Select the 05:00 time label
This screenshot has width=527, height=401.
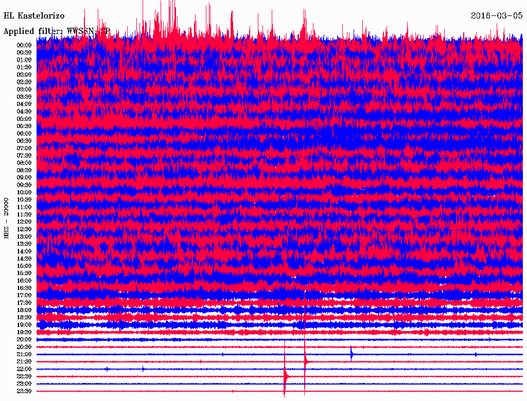pyautogui.click(x=24, y=119)
